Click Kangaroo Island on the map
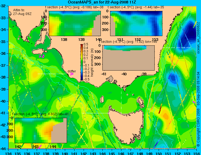This screenshot has width=201, height=155. point(39,52)
